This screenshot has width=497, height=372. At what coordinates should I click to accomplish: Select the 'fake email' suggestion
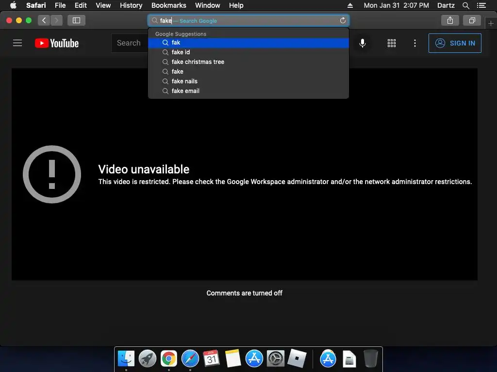[x=248, y=91]
